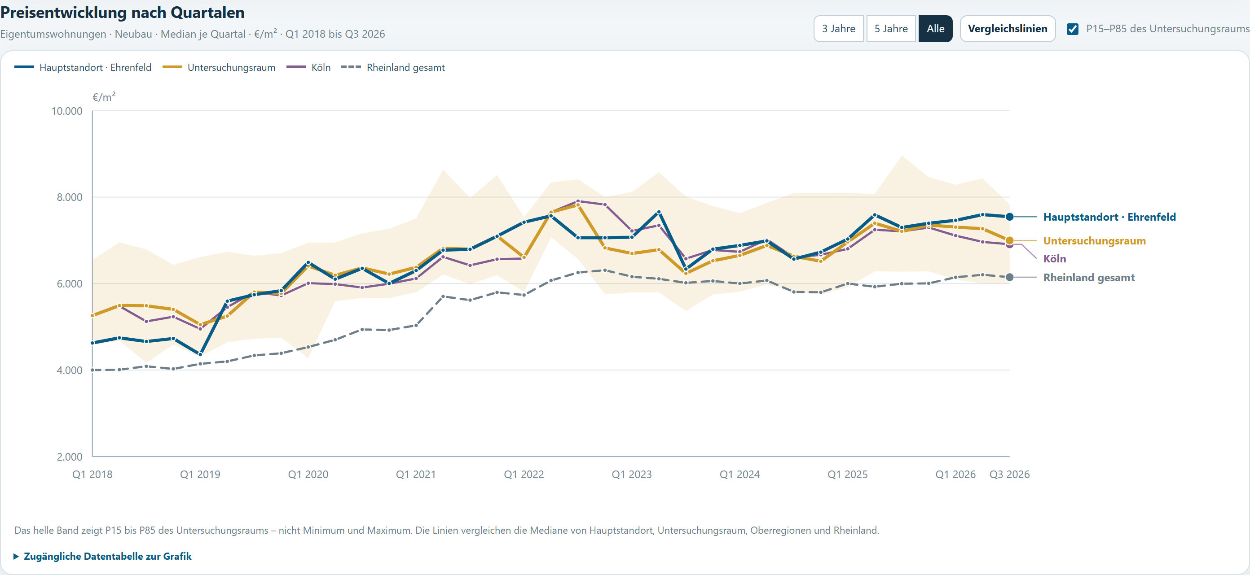Click the dashed Rheinland gesamt legend entry
This screenshot has height=575, width=1250.
coord(392,67)
